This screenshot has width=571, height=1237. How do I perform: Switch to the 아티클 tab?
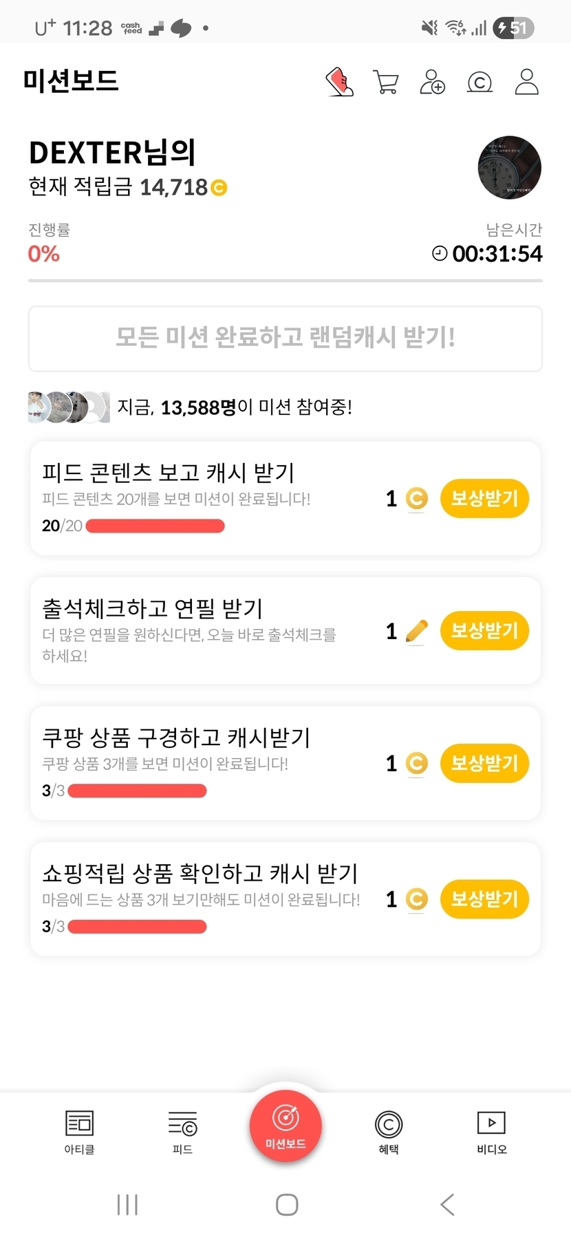point(79,1132)
